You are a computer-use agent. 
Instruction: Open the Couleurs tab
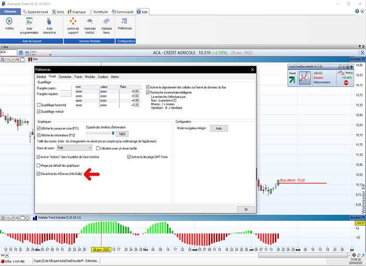(x=103, y=77)
